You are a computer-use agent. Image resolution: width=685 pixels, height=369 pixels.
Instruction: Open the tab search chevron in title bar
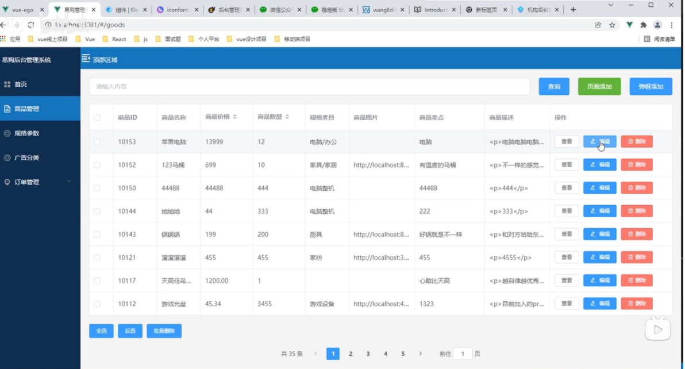(x=611, y=5)
